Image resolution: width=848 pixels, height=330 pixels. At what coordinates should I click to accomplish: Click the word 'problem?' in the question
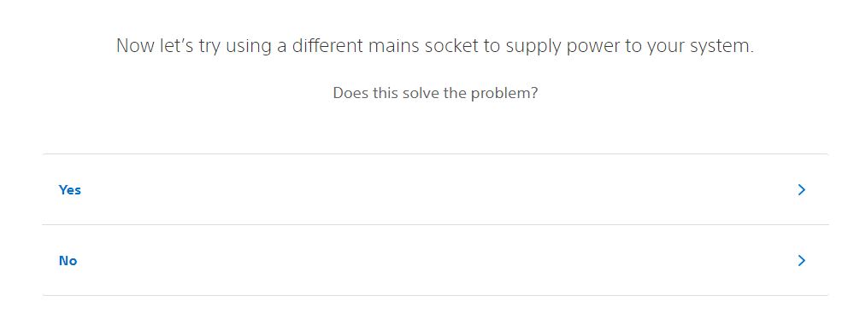coord(504,93)
